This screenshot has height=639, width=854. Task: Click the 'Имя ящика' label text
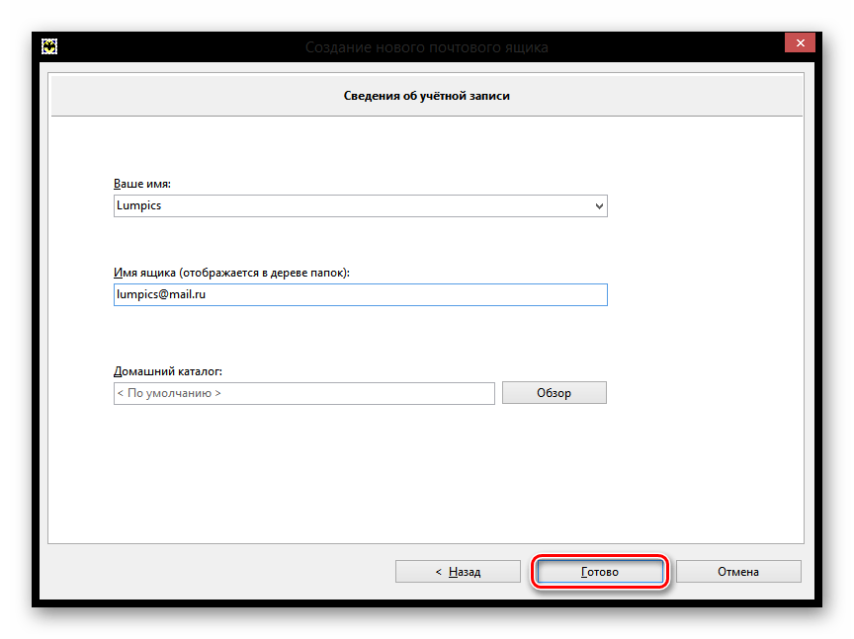(231, 273)
